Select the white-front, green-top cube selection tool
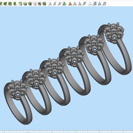 [20, 4]
